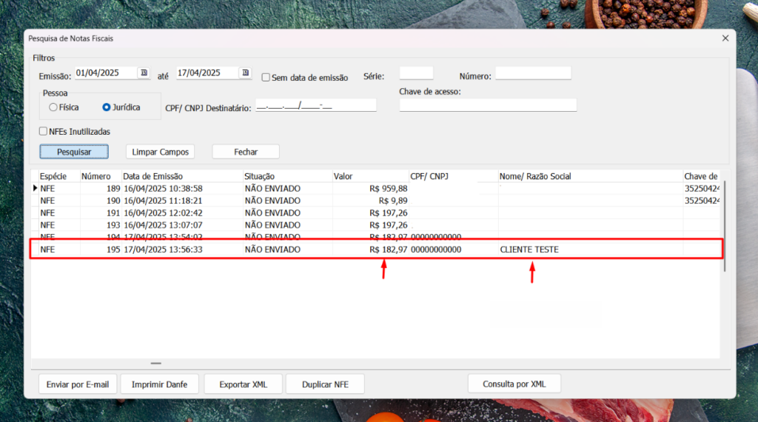
Task: Open calendar picker for end emission date
Action: click(244, 73)
